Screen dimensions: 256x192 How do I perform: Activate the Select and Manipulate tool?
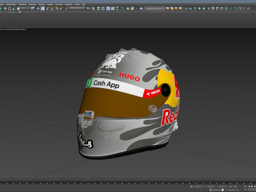click(x=38, y=9)
